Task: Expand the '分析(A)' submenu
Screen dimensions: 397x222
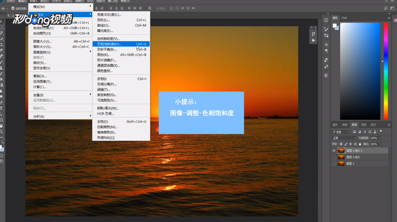Action: [x=60, y=116]
